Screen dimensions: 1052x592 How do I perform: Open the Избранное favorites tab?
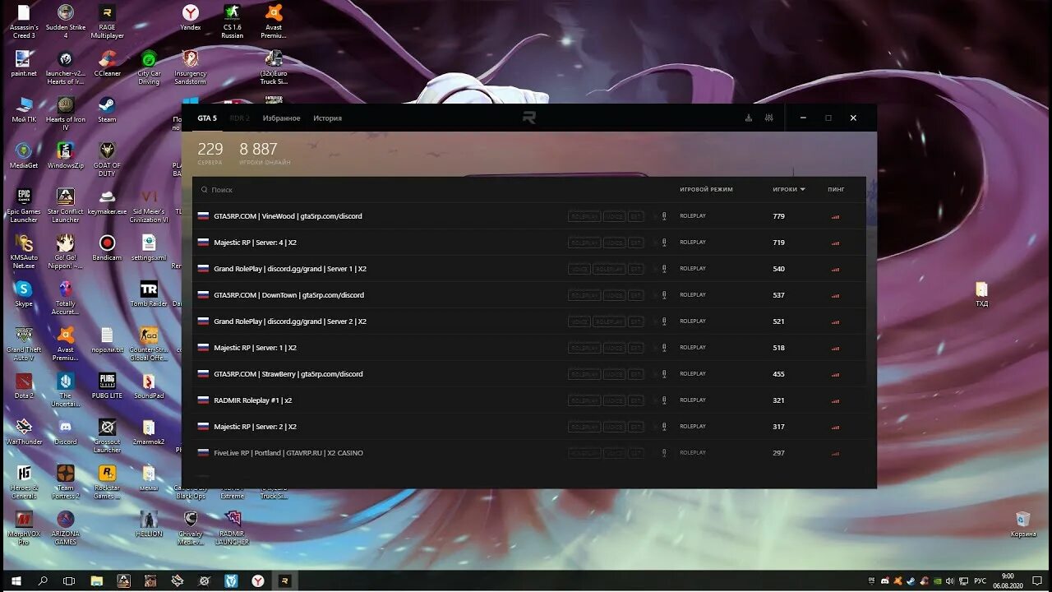coord(281,118)
